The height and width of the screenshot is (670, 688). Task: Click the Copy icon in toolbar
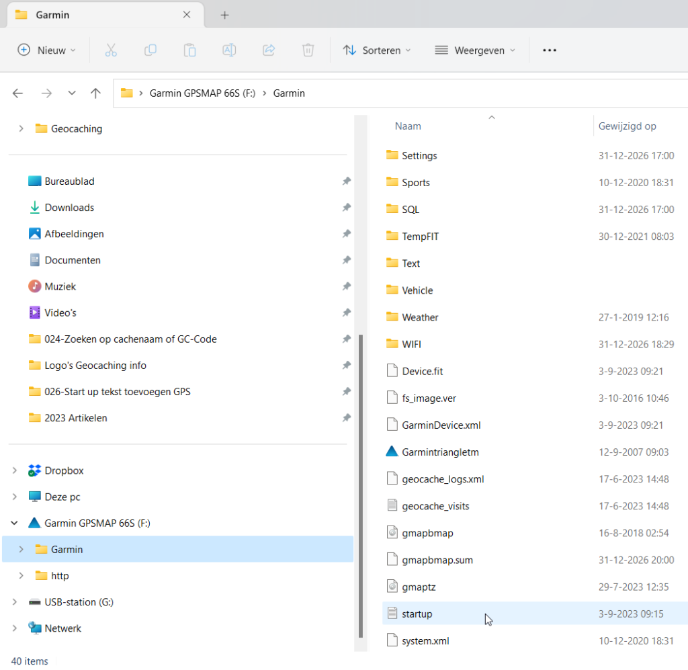150,50
